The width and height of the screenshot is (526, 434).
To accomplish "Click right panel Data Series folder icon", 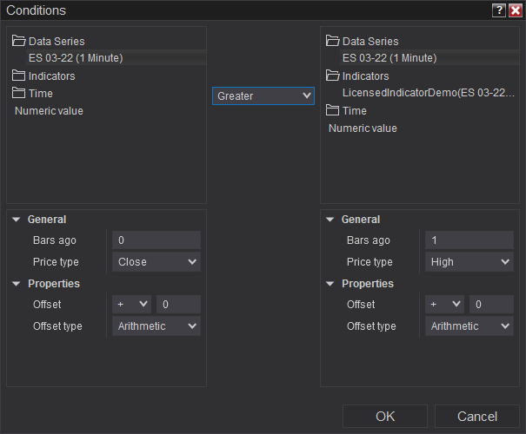I will (333, 41).
